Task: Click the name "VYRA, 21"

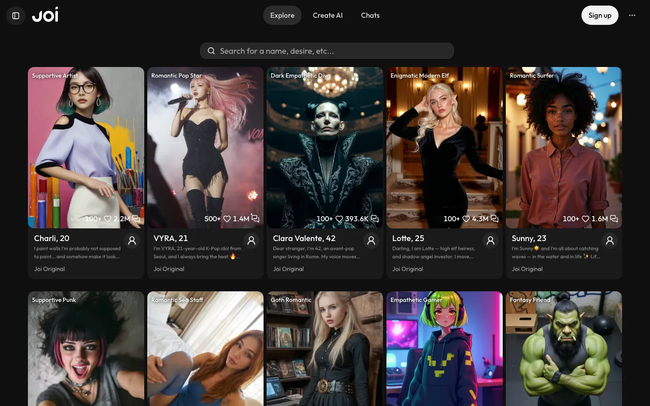Action: [x=171, y=238]
